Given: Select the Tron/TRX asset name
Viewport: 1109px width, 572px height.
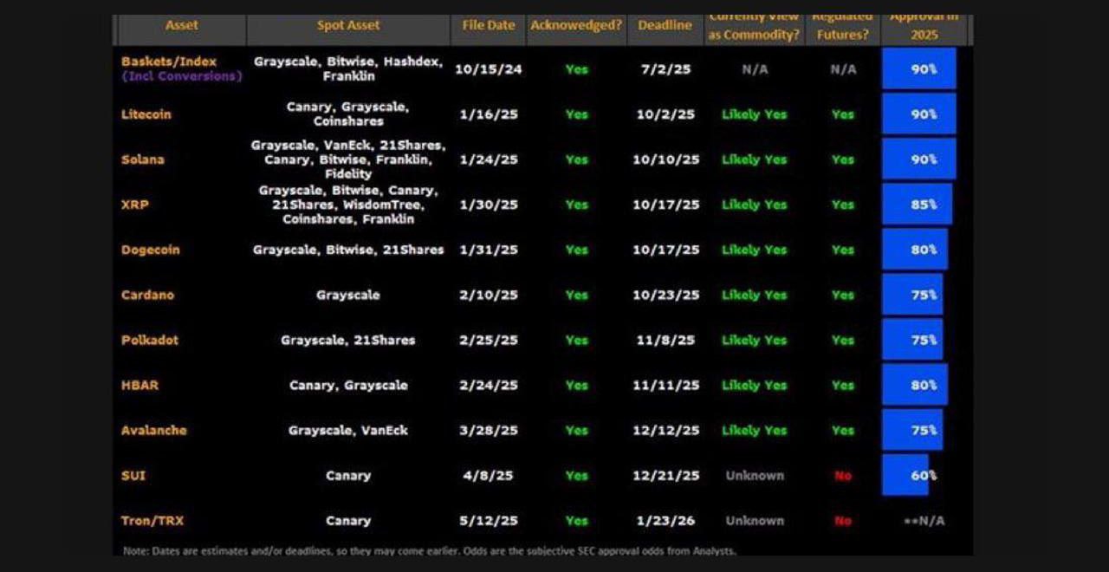Looking at the screenshot, I should point(152,521).
